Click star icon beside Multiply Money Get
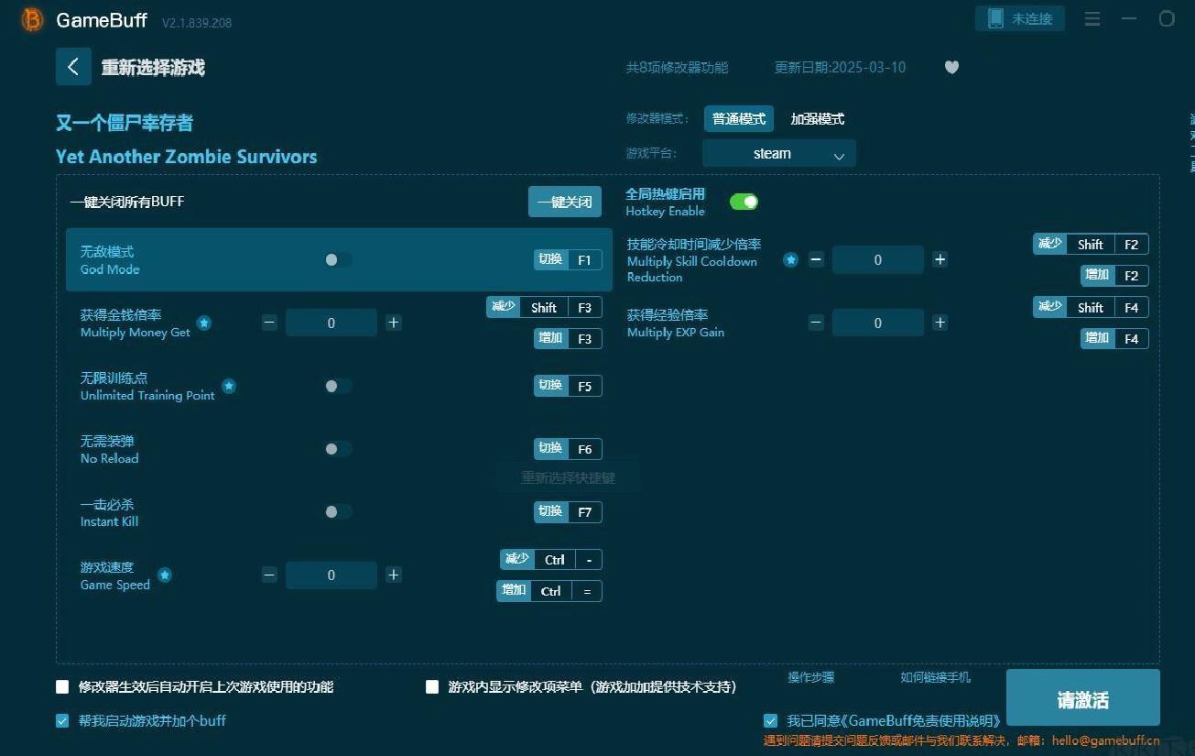Viewport: 1195px width, 756px height. 204,323
